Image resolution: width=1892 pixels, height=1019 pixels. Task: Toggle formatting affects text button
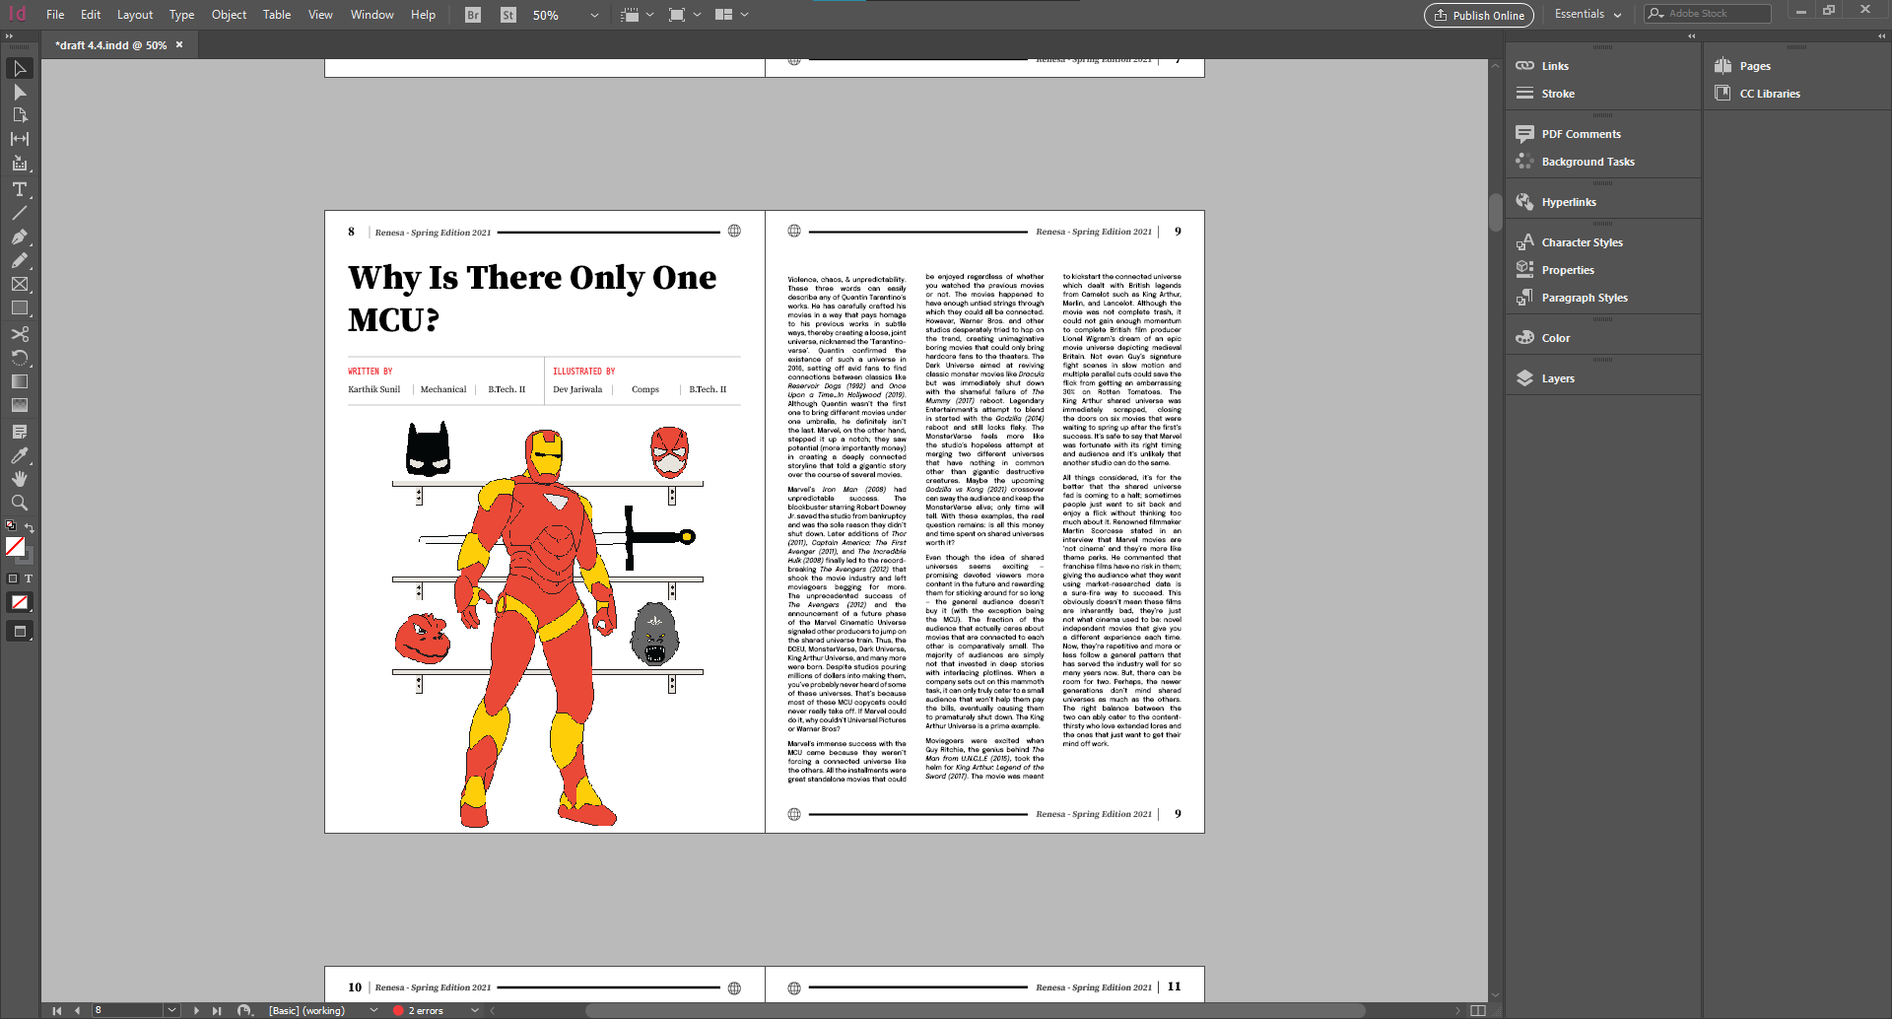point(29,578)
